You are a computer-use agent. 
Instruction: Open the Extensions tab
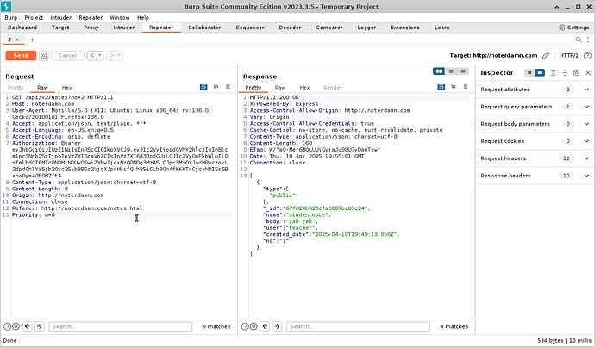click(405, 28)
